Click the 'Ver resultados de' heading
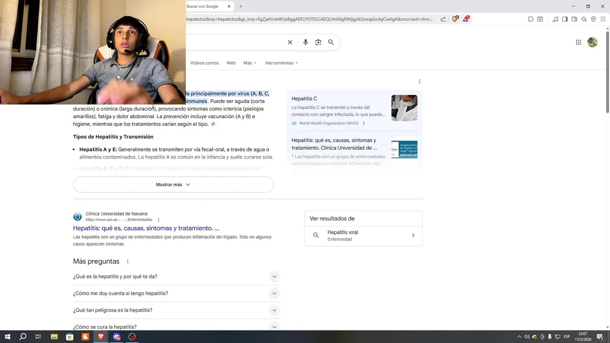The image size is (610, 343). pyautogui.click(x=332, y=219)
